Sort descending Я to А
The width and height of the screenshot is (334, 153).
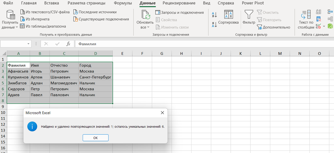tap(214, 25)
